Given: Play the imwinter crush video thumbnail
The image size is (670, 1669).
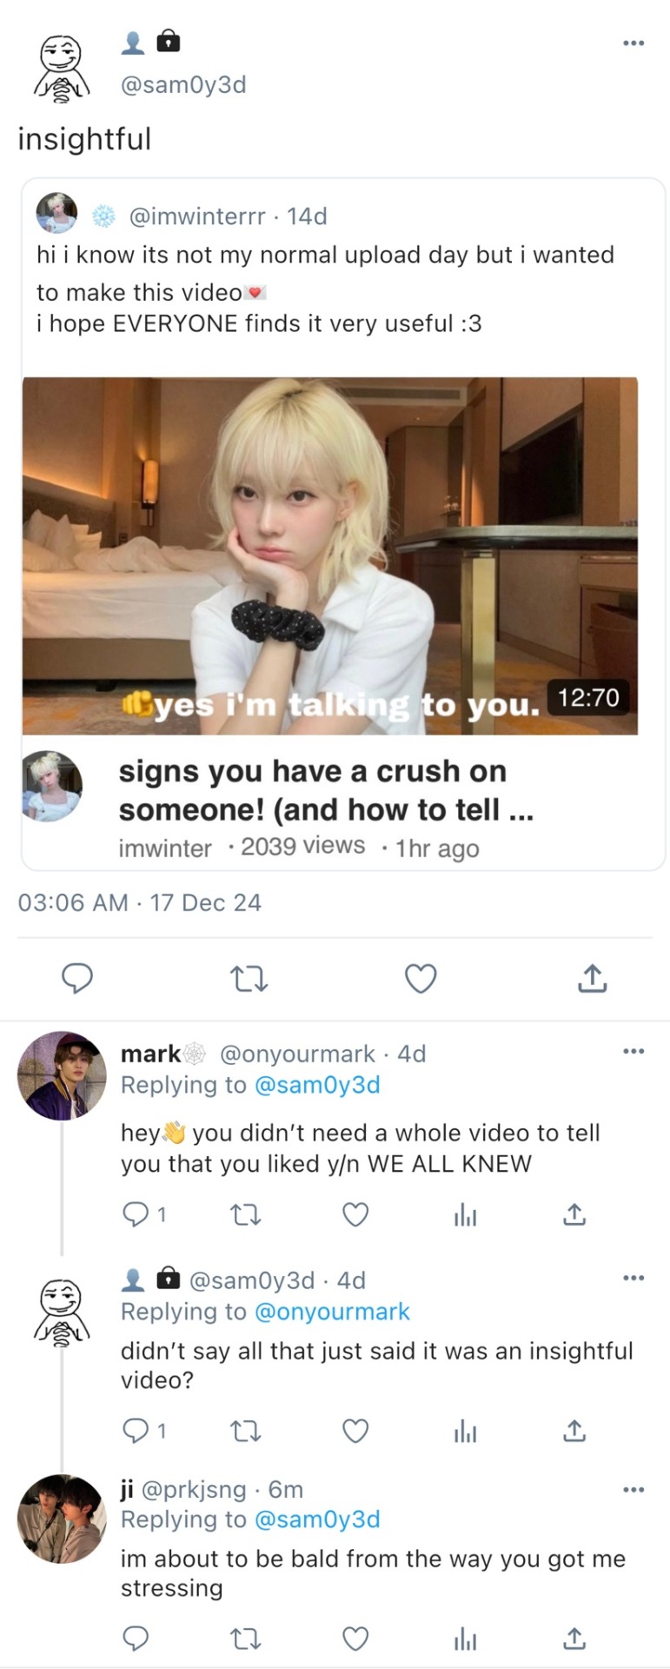Looking at the screenshot, I should (x=330, y=556).
